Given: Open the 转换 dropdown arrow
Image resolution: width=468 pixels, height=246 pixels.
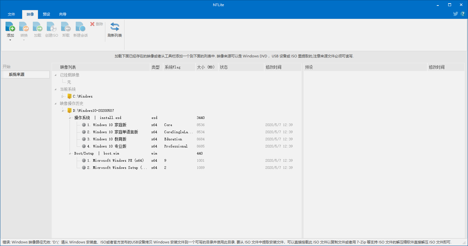Looking at the screenshot, I should pos(24,40).
